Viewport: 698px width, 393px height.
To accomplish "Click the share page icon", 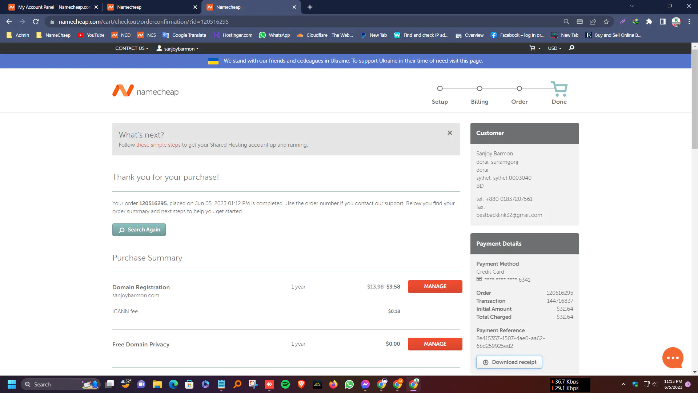I will click(593, 21).
